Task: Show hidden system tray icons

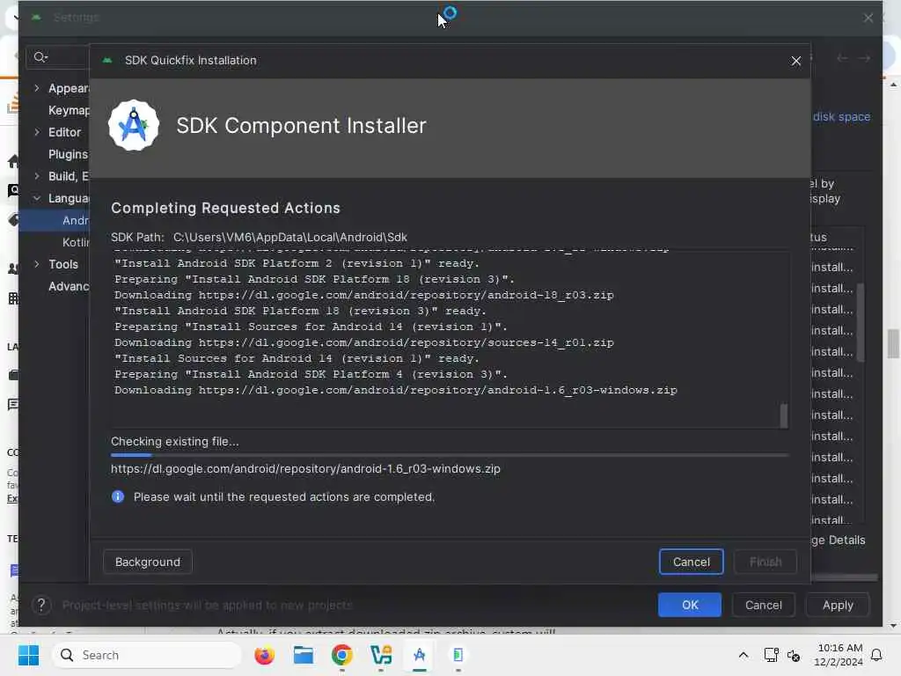Action: (743, 655)
